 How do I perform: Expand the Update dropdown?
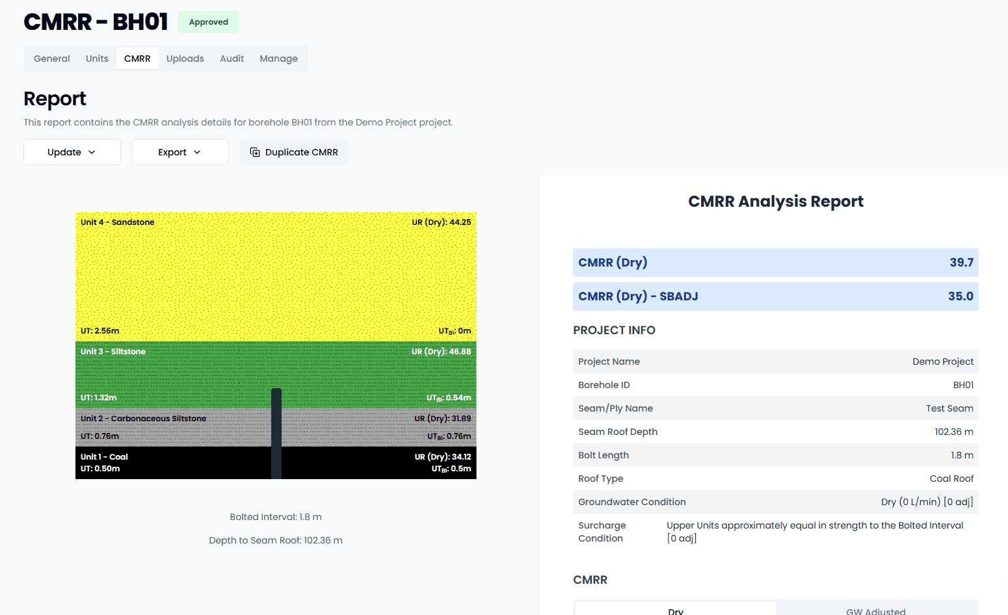72,151
